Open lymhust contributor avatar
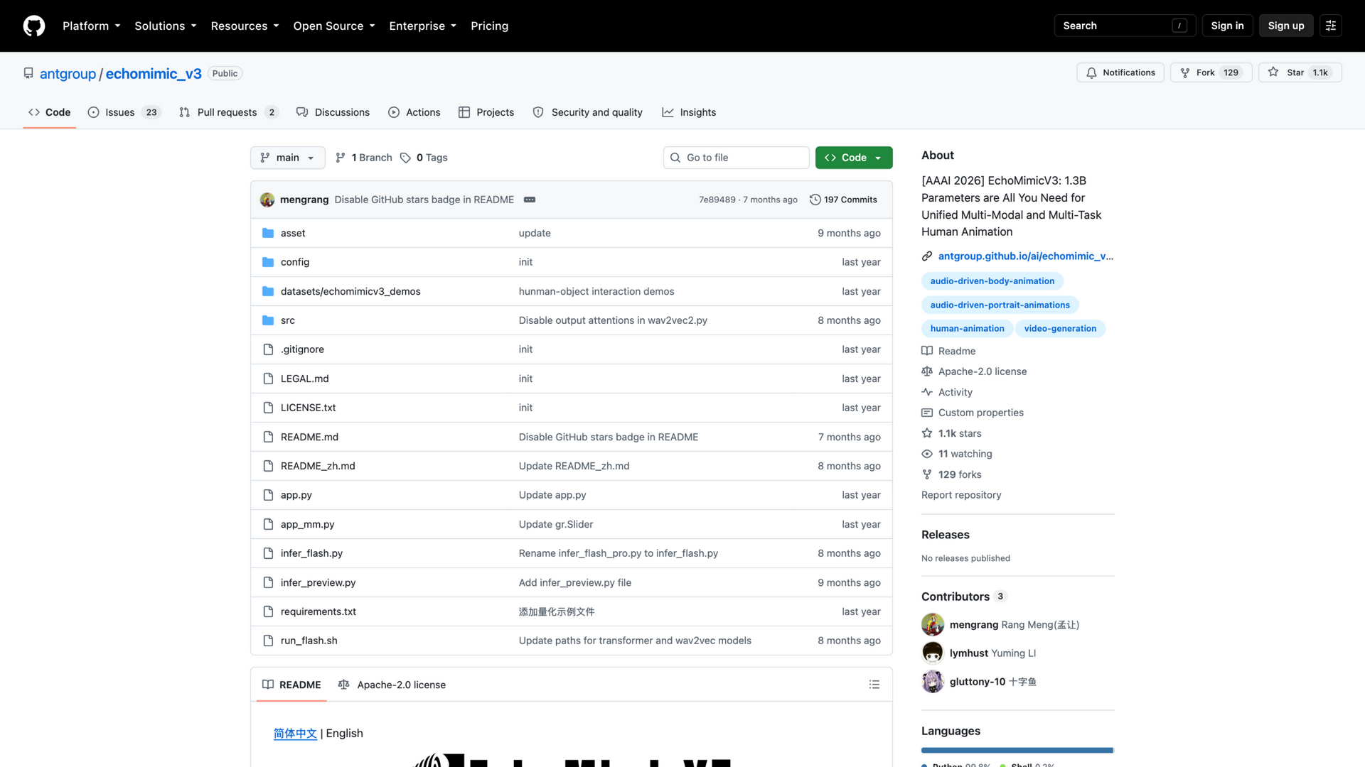This screenshot has height=767, width=1365. [933, 653]
